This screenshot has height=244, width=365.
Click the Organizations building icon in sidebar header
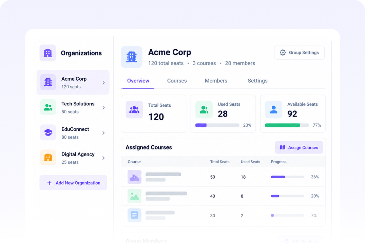tap(48, 53)
